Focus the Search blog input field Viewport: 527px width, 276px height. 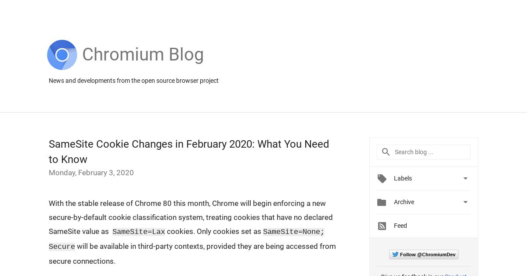[424, 152]
